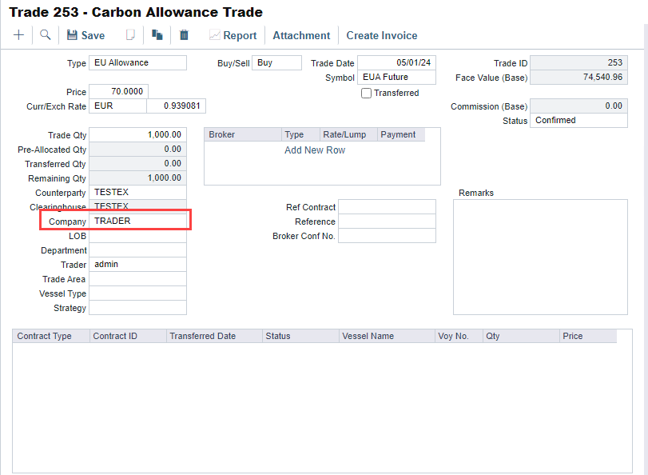The height and width of the screenshot is (475, 648).
Task: Save the trade with the Save button
Action: [x=85, y=35]
